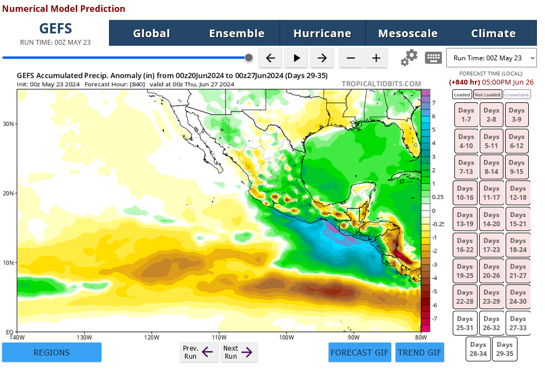Select forecast Days 18-24
545x370 pixels.
[518, 245]
